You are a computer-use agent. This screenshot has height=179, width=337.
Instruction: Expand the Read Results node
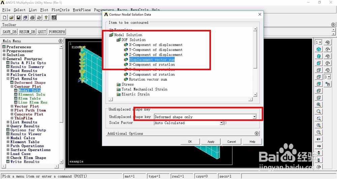click(x=8, y=71)
